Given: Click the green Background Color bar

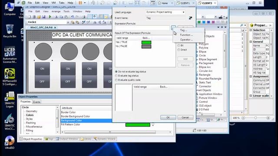Looking at the screenshot, I should [138, 125].
